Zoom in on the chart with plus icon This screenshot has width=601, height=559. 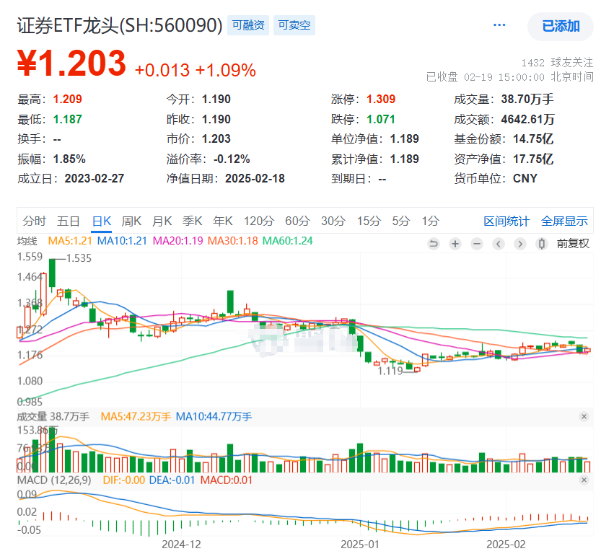[455, 245]
